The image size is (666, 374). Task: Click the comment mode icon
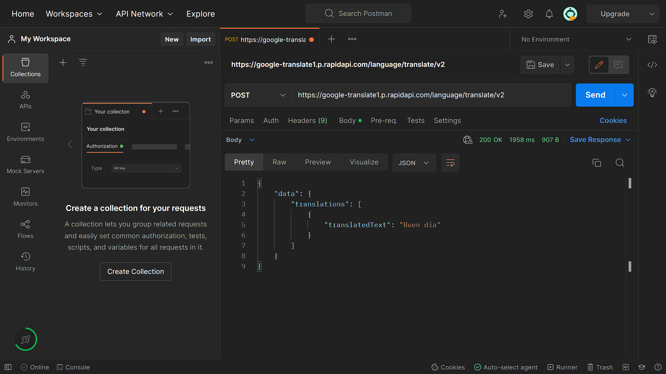pos(618,65)
